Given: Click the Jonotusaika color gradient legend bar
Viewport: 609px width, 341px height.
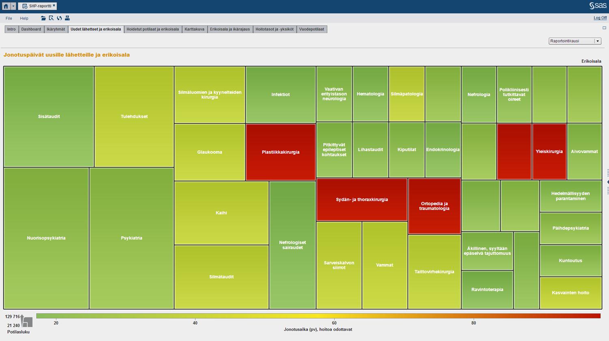Looking at the screenshot, I should coord(318,316).
